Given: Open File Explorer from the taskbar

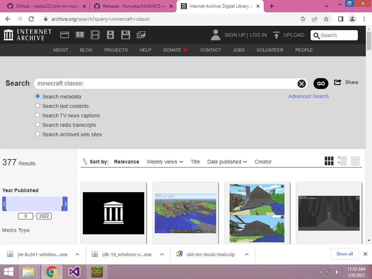Looking at the screenshot, I should [x=28, y=272].
